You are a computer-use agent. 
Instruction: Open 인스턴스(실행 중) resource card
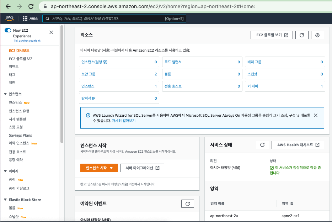(119, 62)
